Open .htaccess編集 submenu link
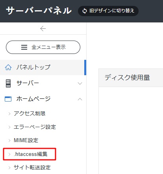The width and height of the screenshot is (163, 174). [31, 154]
